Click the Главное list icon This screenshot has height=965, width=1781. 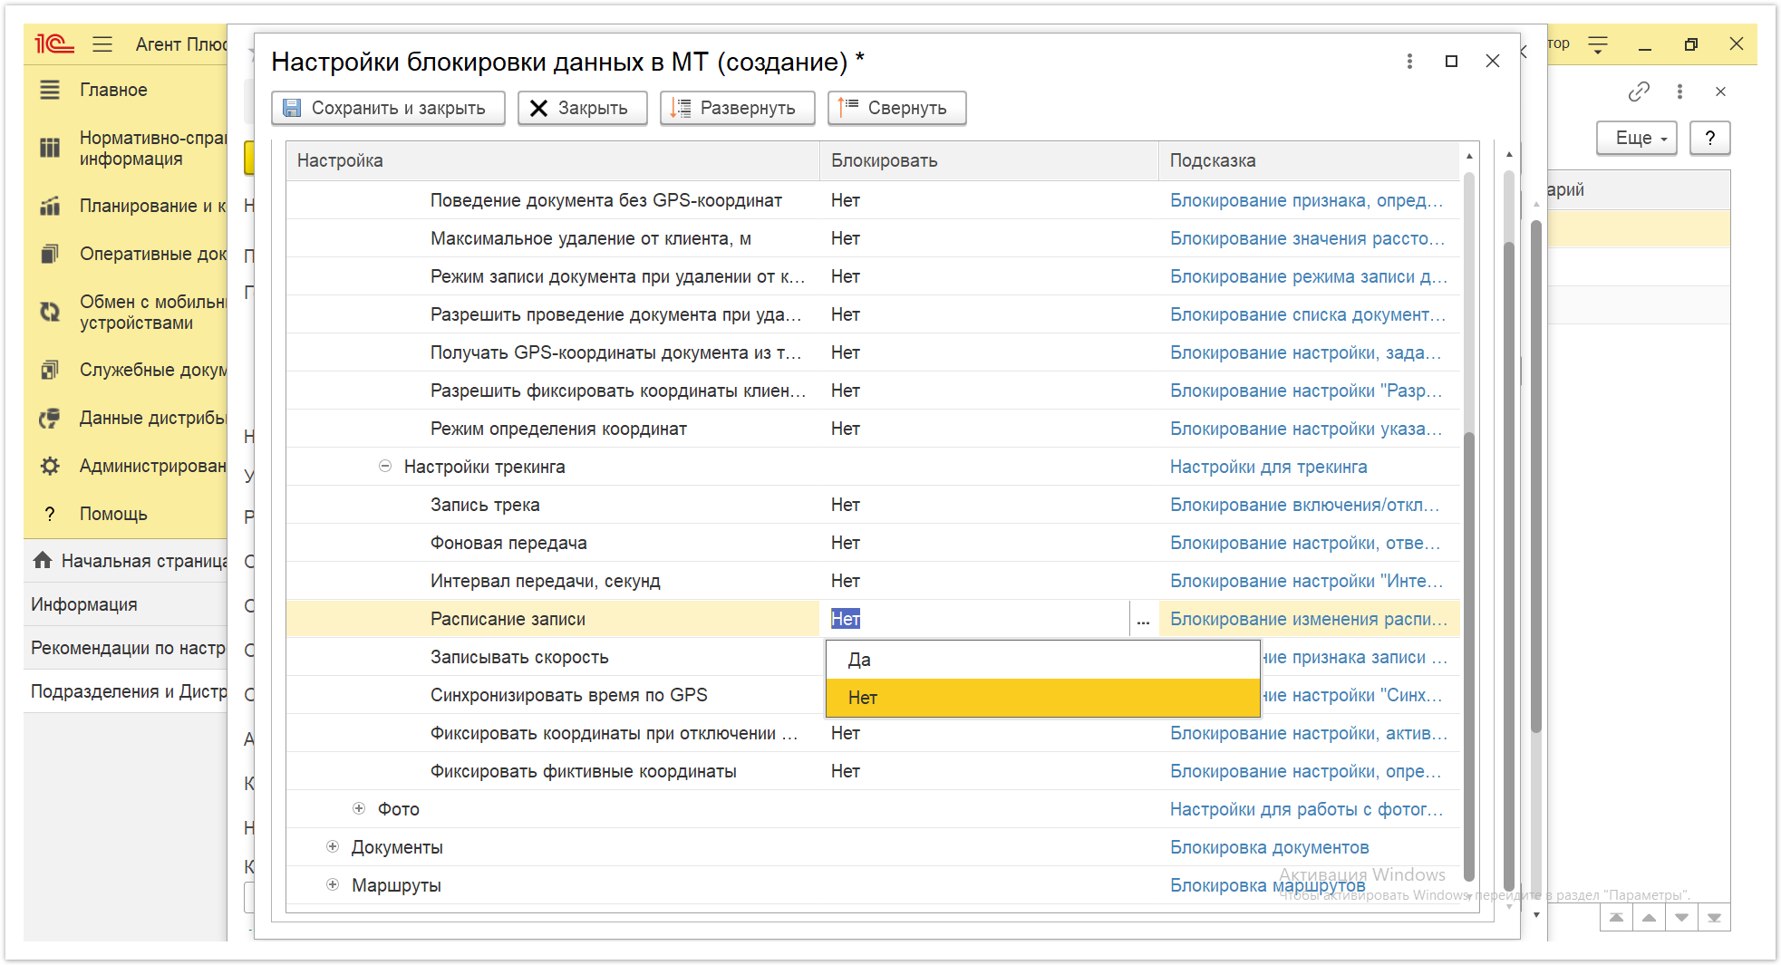(x=50, y=90)
